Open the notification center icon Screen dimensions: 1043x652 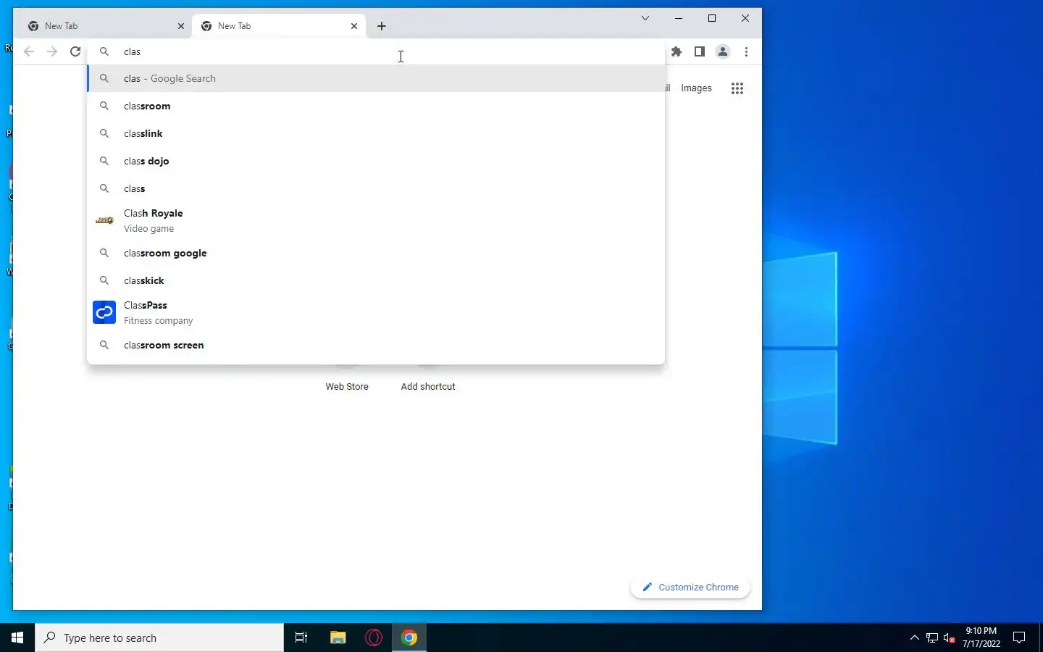tap(1019, 638)
